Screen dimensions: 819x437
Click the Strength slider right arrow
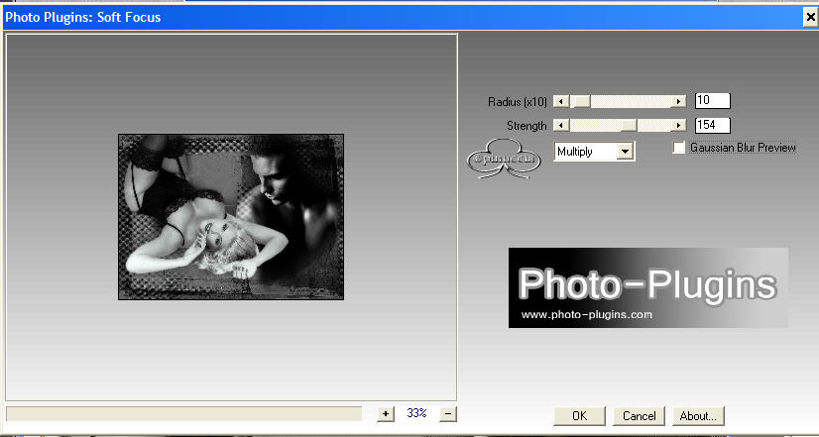(678, 125)
